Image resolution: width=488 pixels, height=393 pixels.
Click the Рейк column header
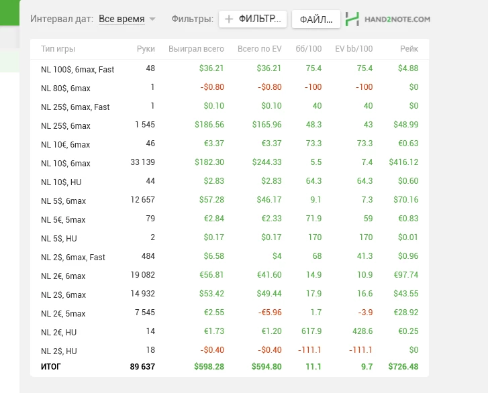409,49
